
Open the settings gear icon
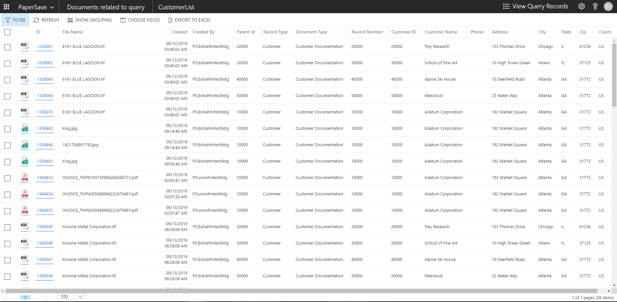click(581, 6)
